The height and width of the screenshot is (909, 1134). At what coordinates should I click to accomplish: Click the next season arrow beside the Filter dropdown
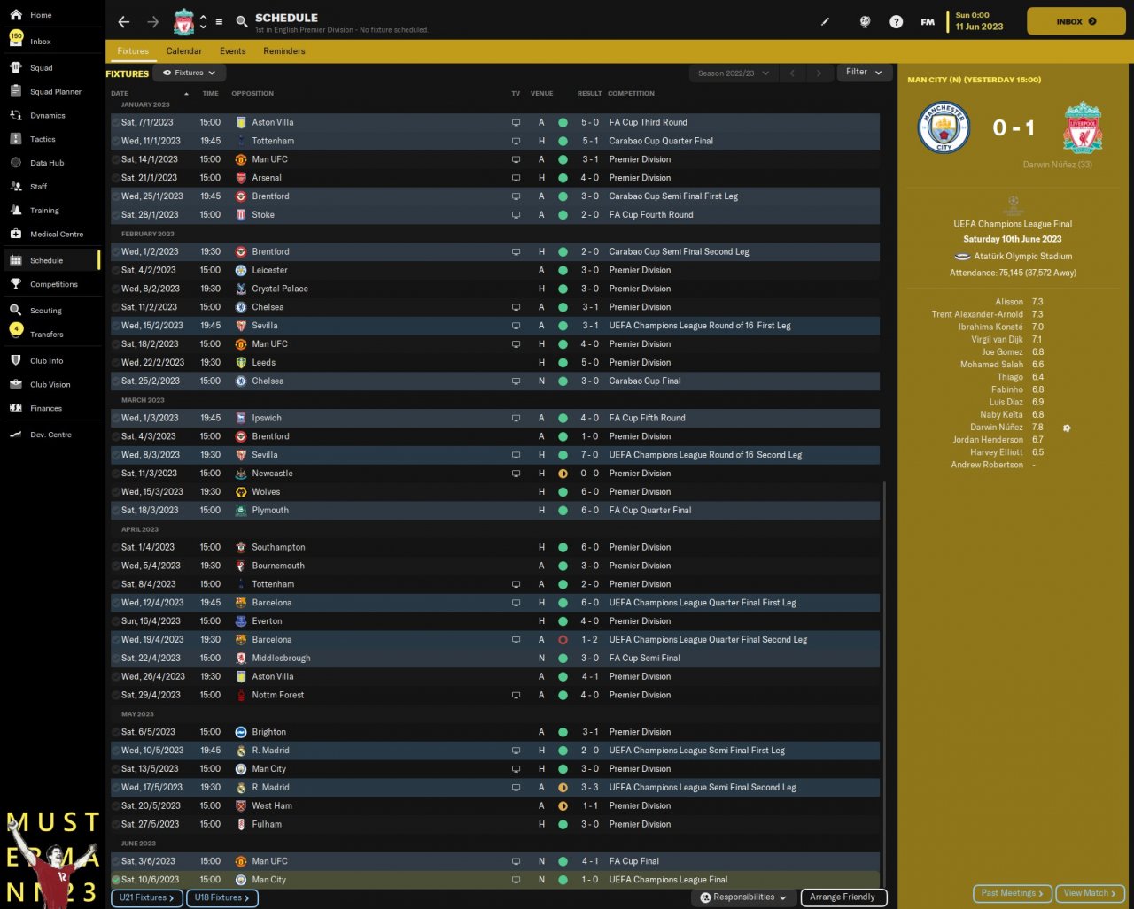point(819,73)
